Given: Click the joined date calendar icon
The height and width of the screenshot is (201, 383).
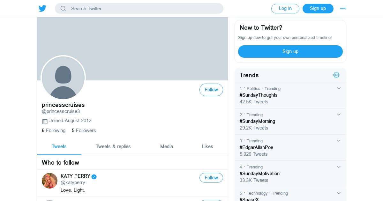Looking at the screenshot, I should pos(45,121).
